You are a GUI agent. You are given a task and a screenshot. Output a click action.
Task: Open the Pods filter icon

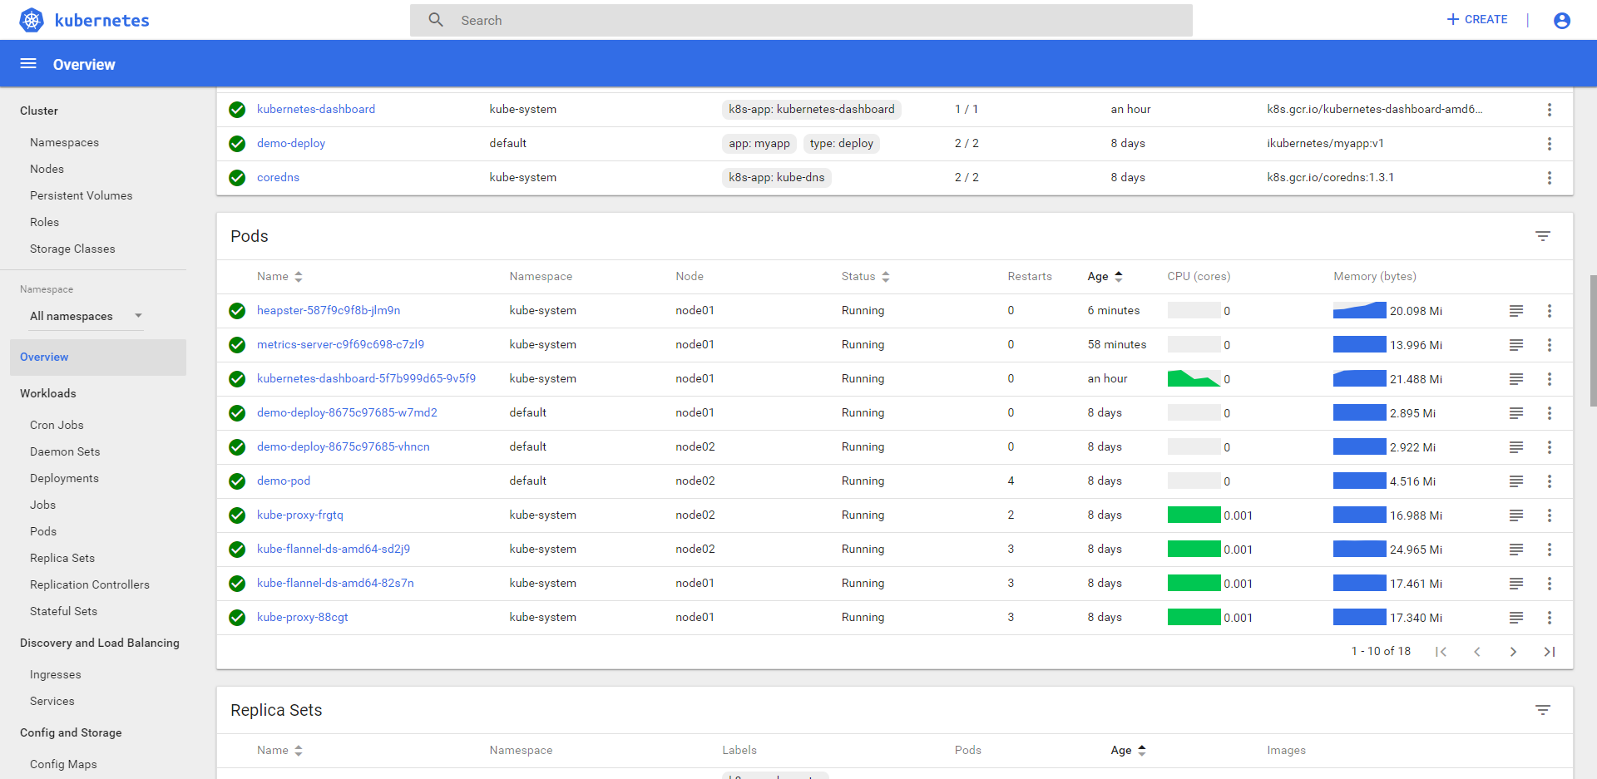pos(1543,236)
